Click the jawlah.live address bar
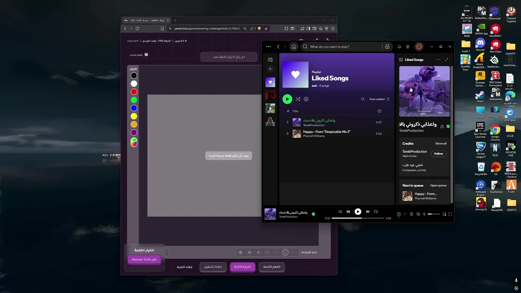 [x=207, y=28]
